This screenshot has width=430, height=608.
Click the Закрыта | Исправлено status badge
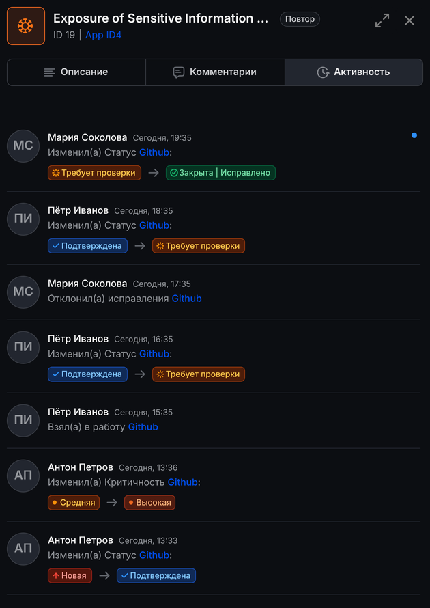coord(221,173)
